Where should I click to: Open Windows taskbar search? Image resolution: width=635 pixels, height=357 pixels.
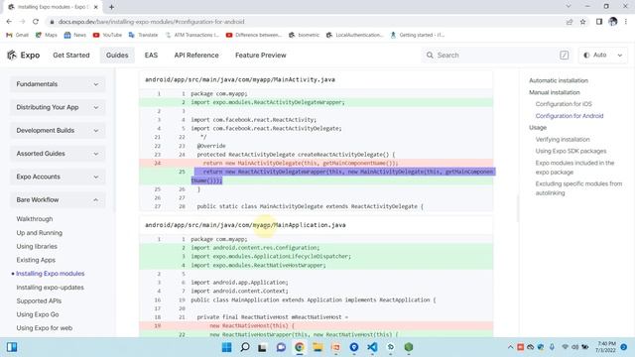point(245,347)
